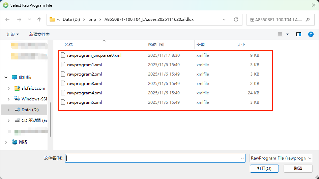Click the rawprogram_unsparse0.xml file

tap(94, 55)
